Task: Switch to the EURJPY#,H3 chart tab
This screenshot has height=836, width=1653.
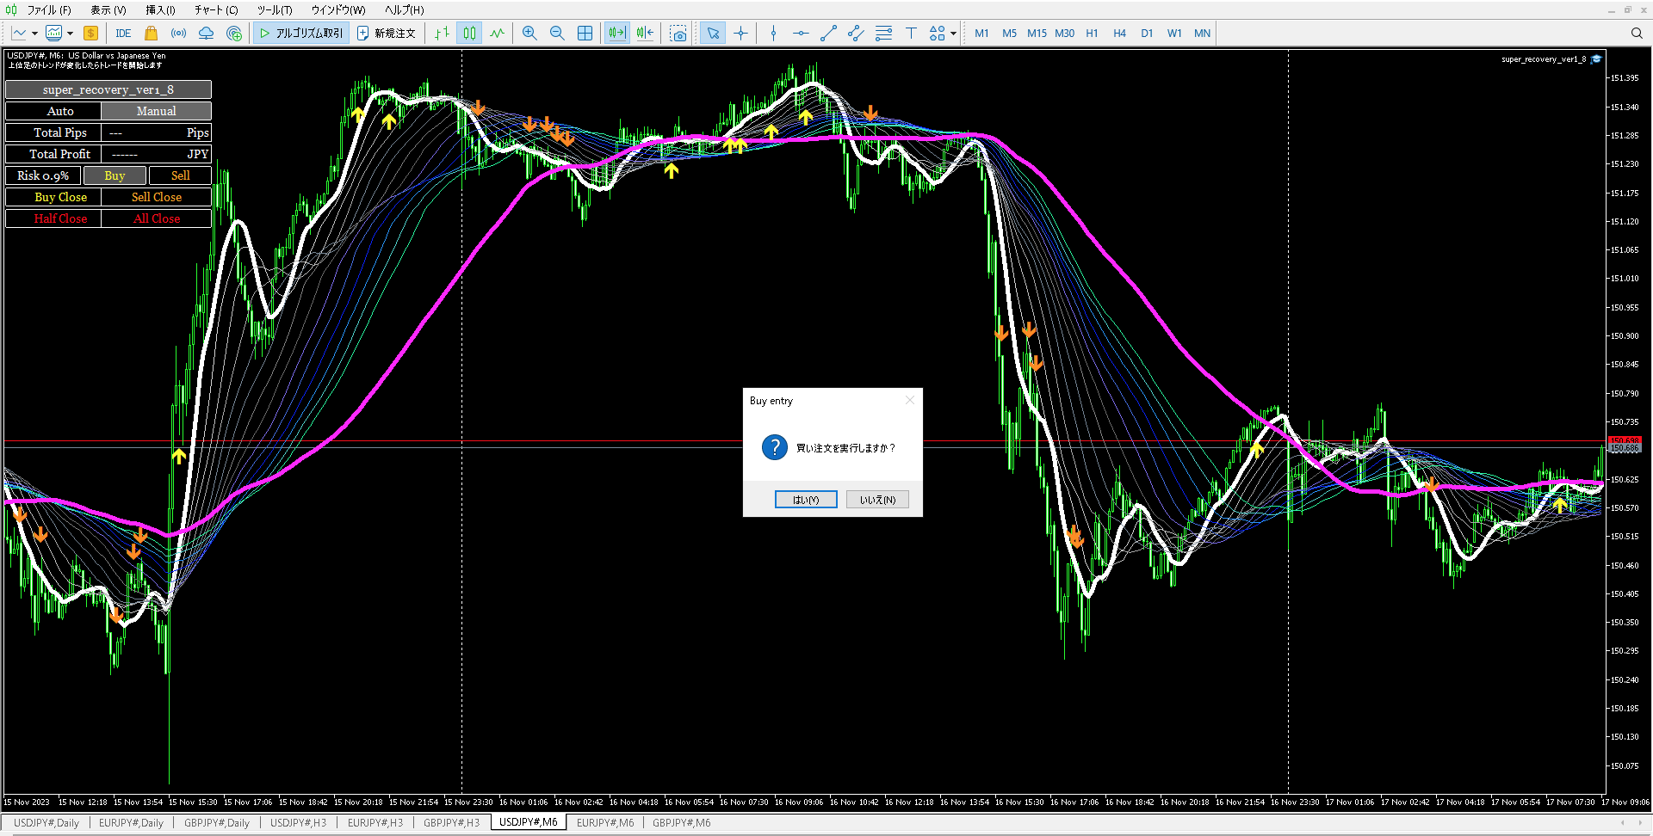Action: [375, 823]
